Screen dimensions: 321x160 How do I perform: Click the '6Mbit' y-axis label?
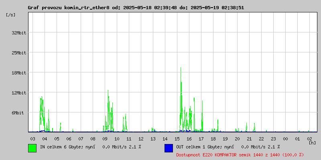point(18,113)
